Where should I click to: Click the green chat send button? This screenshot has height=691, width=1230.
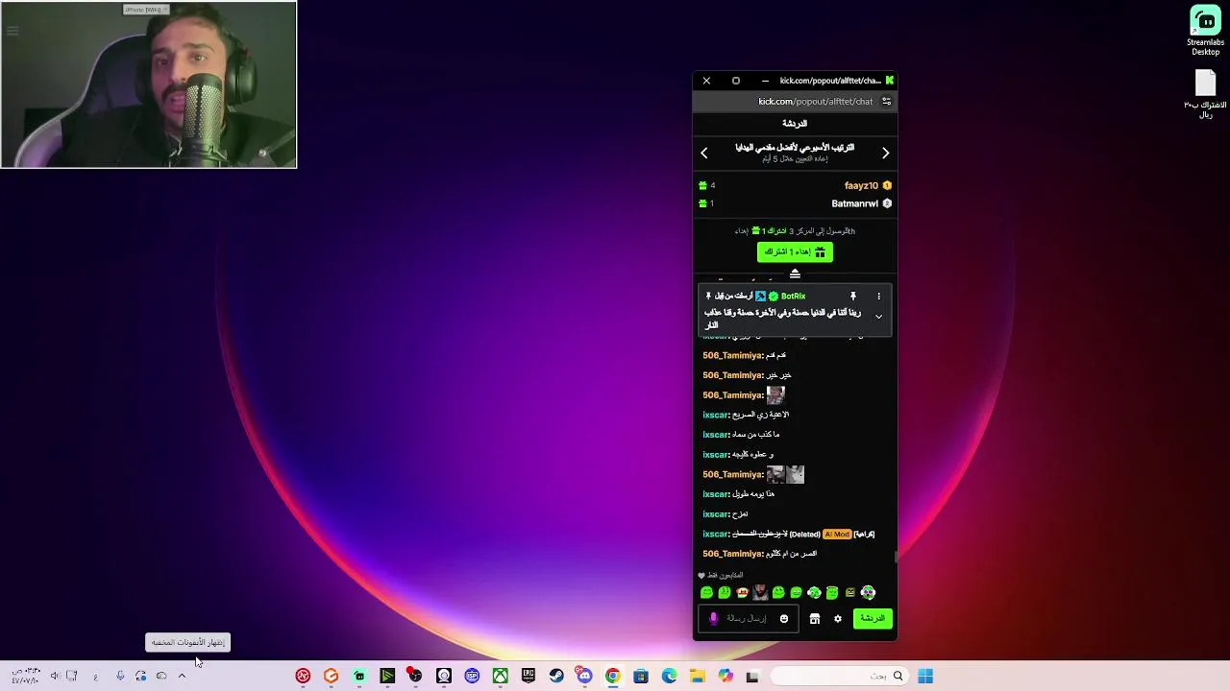[873, 619]
